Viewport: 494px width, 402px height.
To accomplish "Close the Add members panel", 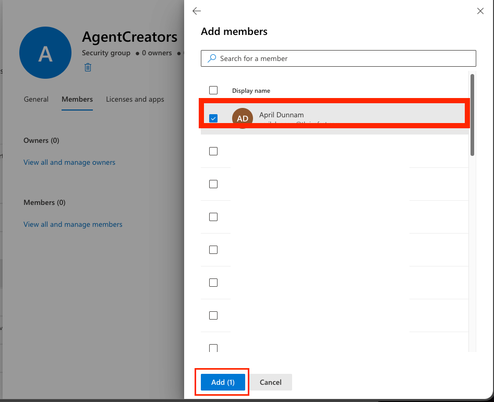I will [480, 11].
